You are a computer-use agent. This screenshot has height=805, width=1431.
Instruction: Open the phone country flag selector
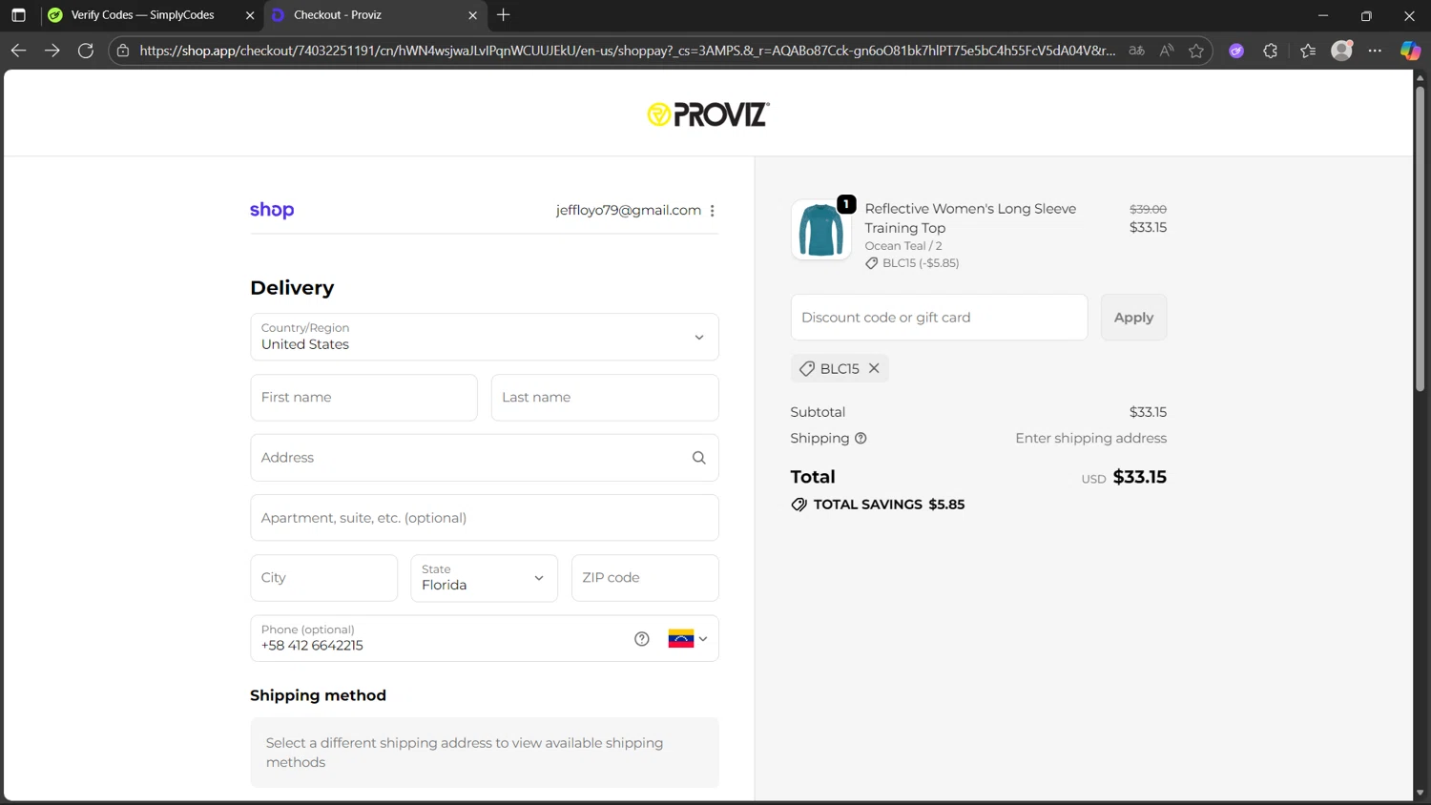pos(688,639)
